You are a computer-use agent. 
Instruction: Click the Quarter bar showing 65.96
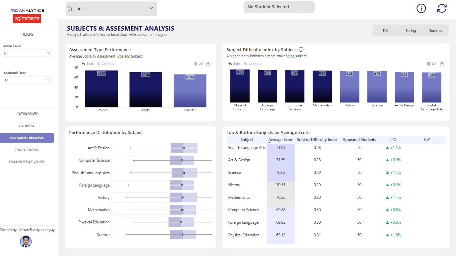click(190, 90)
